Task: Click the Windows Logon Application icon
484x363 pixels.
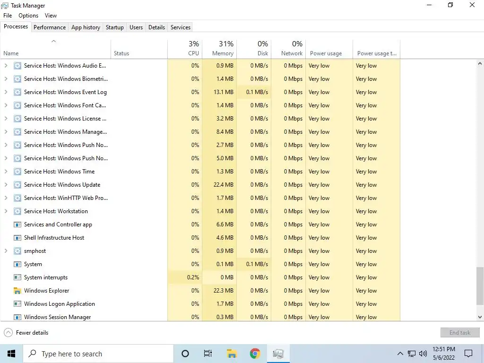Action: click(17, 304)
